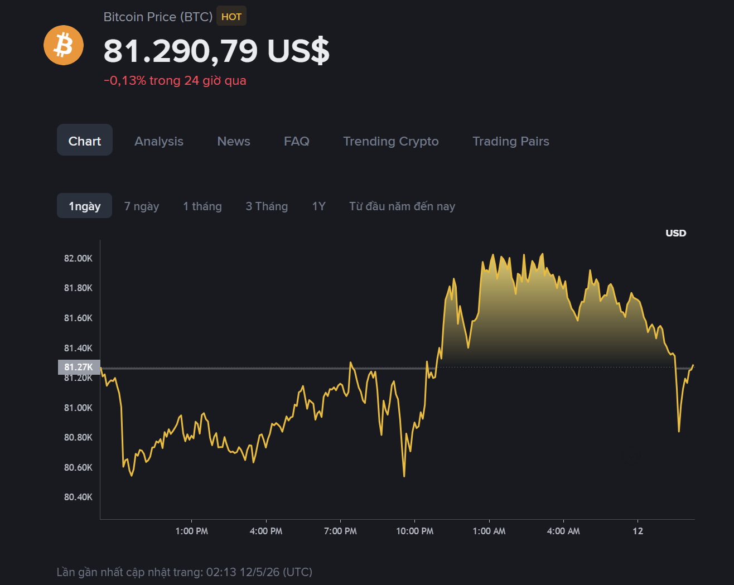The width and height of the screenshot is (734, 585).
Task: Click the 4:00 PM time axis label
Action: tap(266, 531)
